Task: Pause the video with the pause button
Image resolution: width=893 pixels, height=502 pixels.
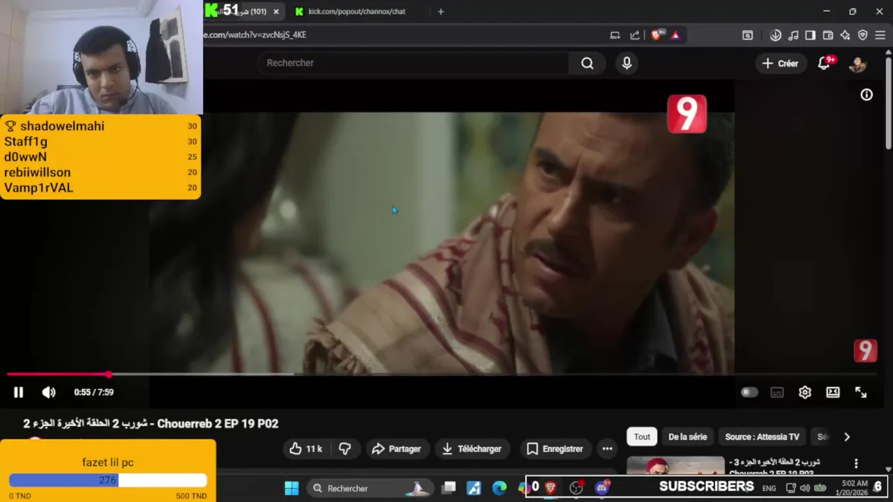Action: [x=18, y=393]
